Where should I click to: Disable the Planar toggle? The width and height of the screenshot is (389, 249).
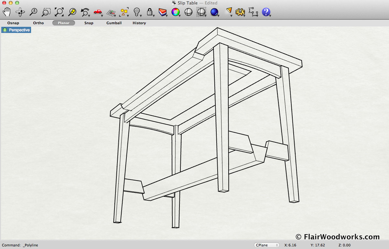tap(64, 23)
